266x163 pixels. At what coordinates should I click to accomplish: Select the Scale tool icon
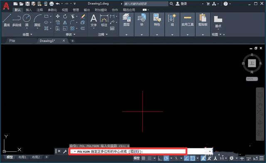[x=65, y=28]
